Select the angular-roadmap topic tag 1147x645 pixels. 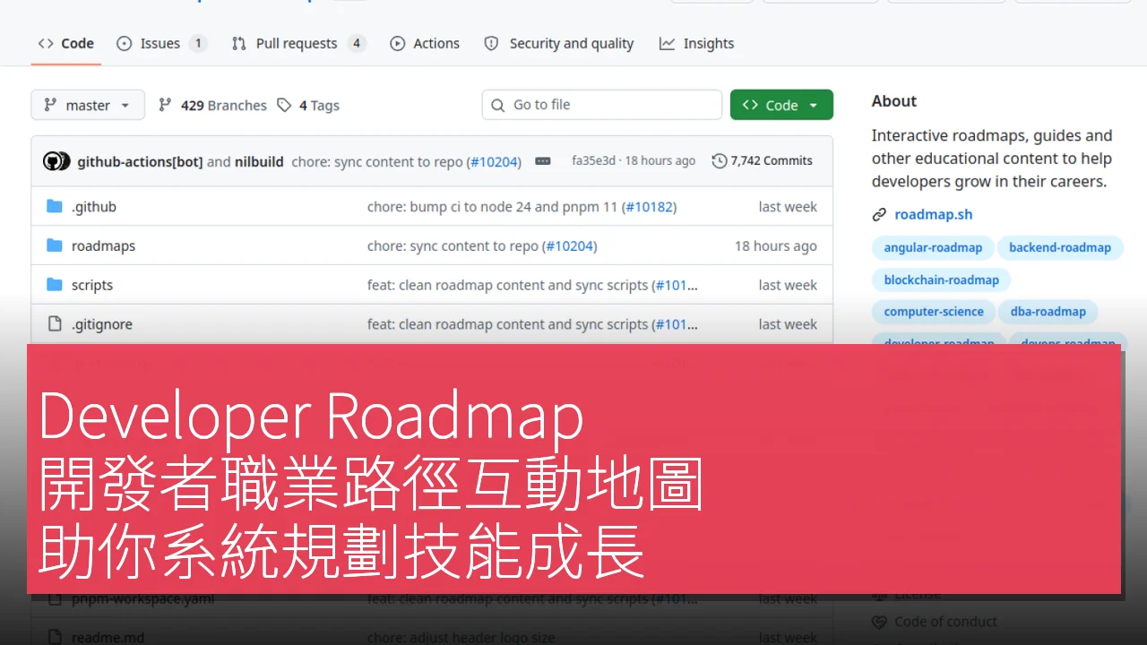(933, 247)
